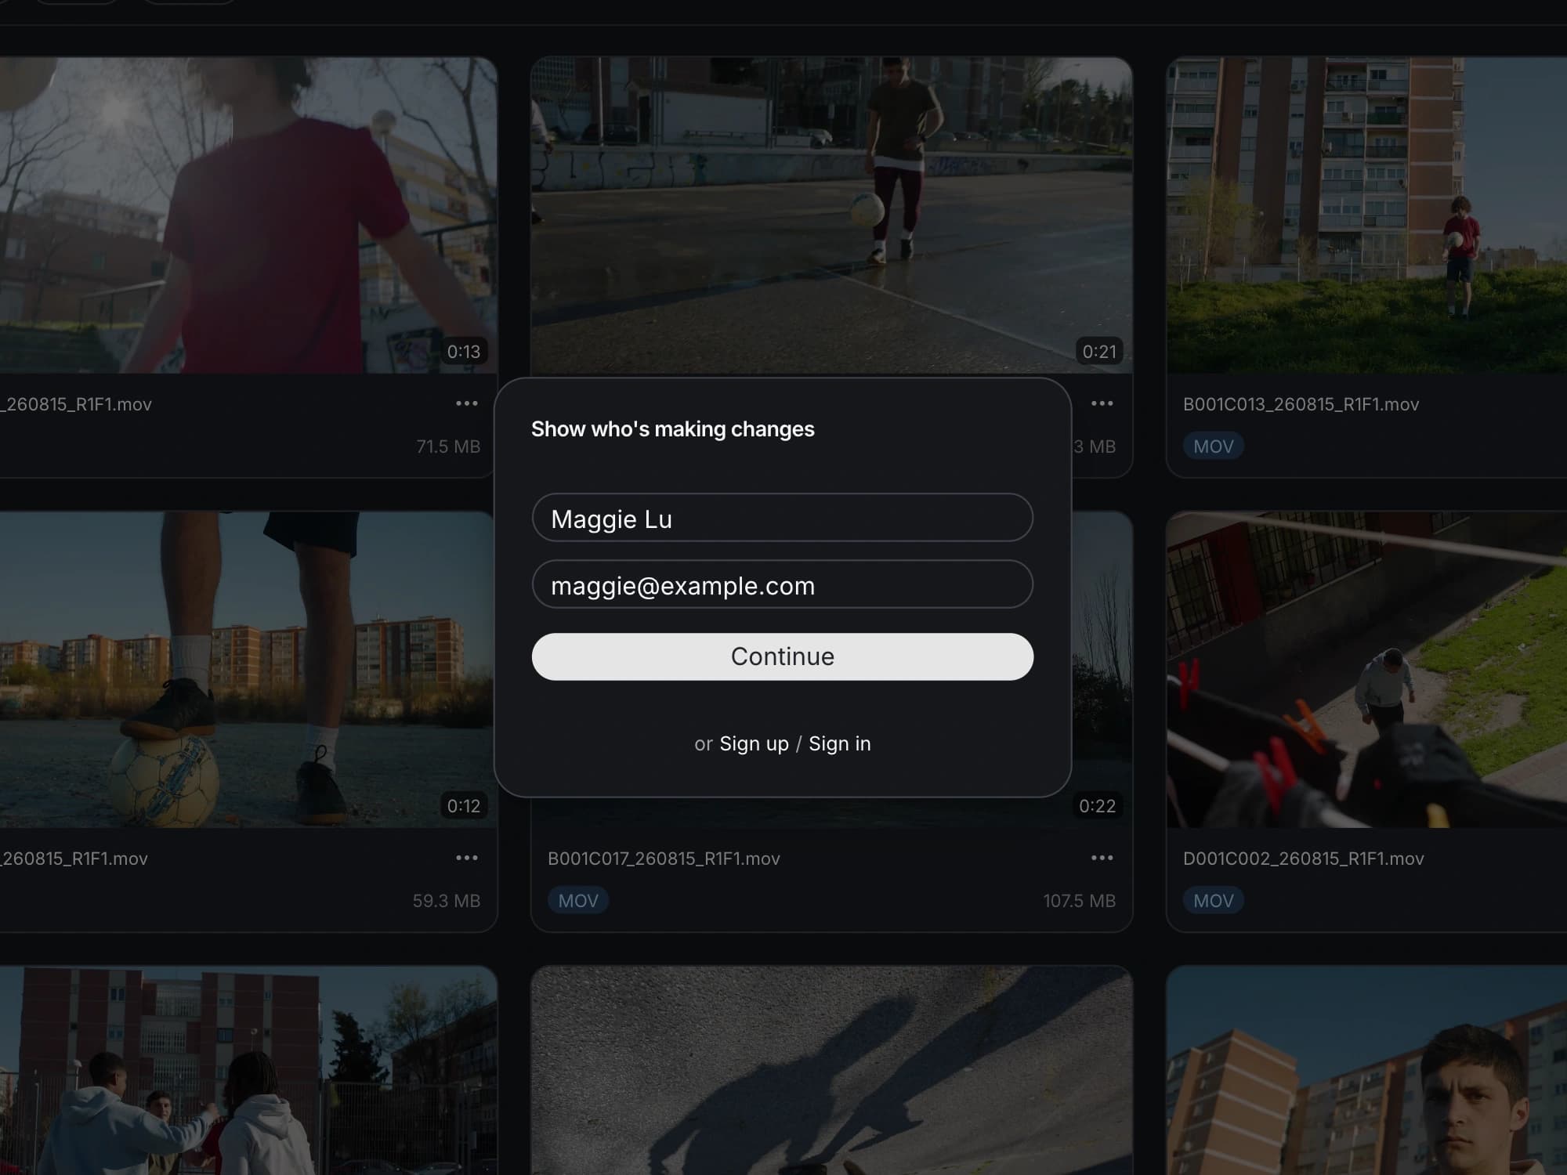Open the 0:12 foot on ball thumbnail
This screenshot has width=1567, height=1175.
tap(248, 669)
